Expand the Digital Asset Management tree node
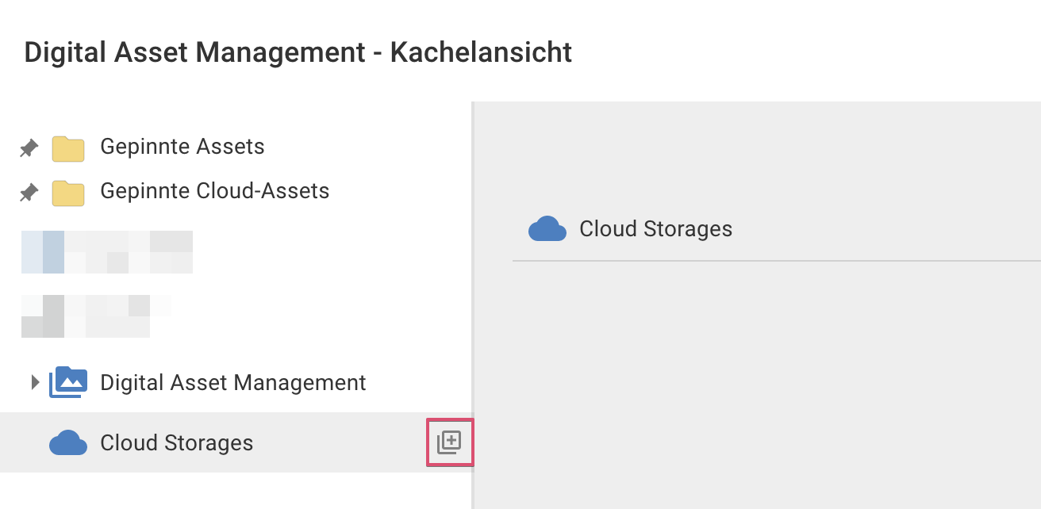Viewport: 1041px width, 509px height. click(x=34, y=382)
